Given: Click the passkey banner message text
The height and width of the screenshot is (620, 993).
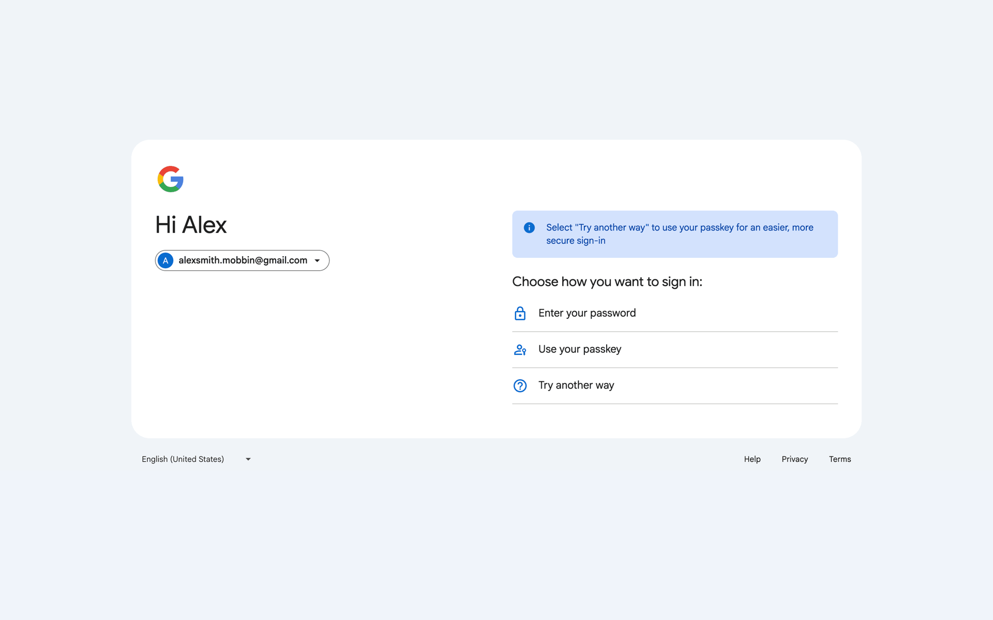Looking at the screenshot, I should pyautogui.click(x=680, y=234).
